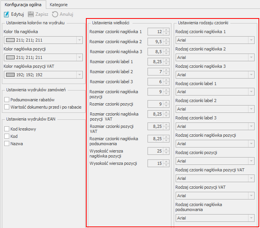Toggle the Kod kreskowy checkbox
Viewport: 260px width, 228px height.
coord(7,129)
